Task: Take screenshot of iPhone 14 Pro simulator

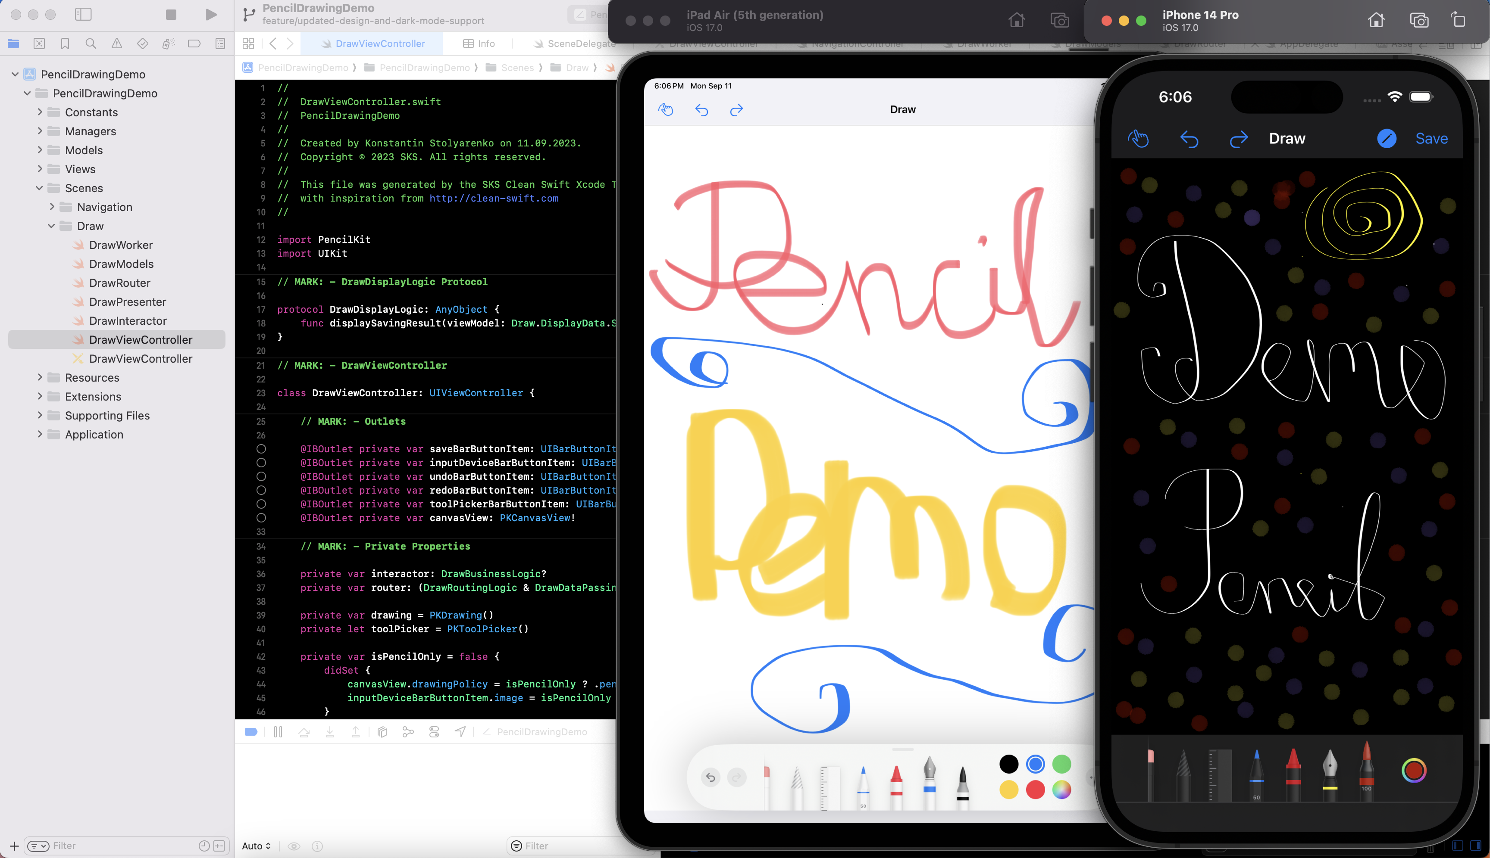Action: (1418, 21)
